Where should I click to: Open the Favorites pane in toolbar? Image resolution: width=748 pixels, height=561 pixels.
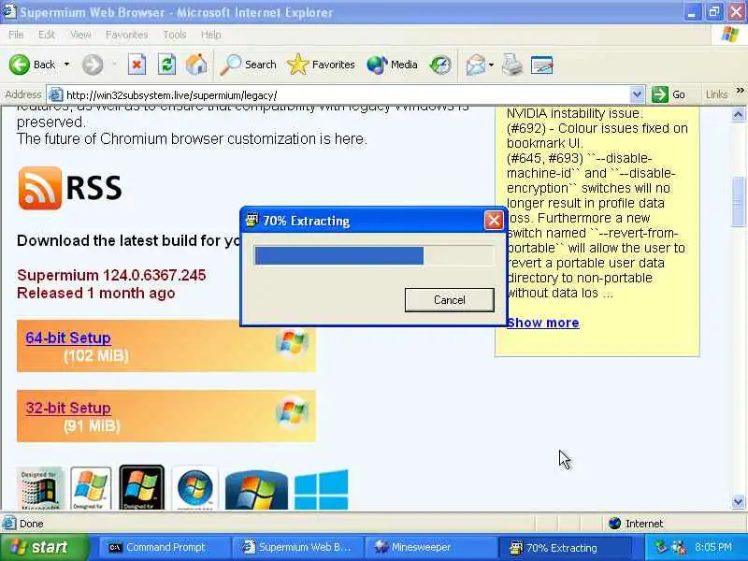[321, 65]
